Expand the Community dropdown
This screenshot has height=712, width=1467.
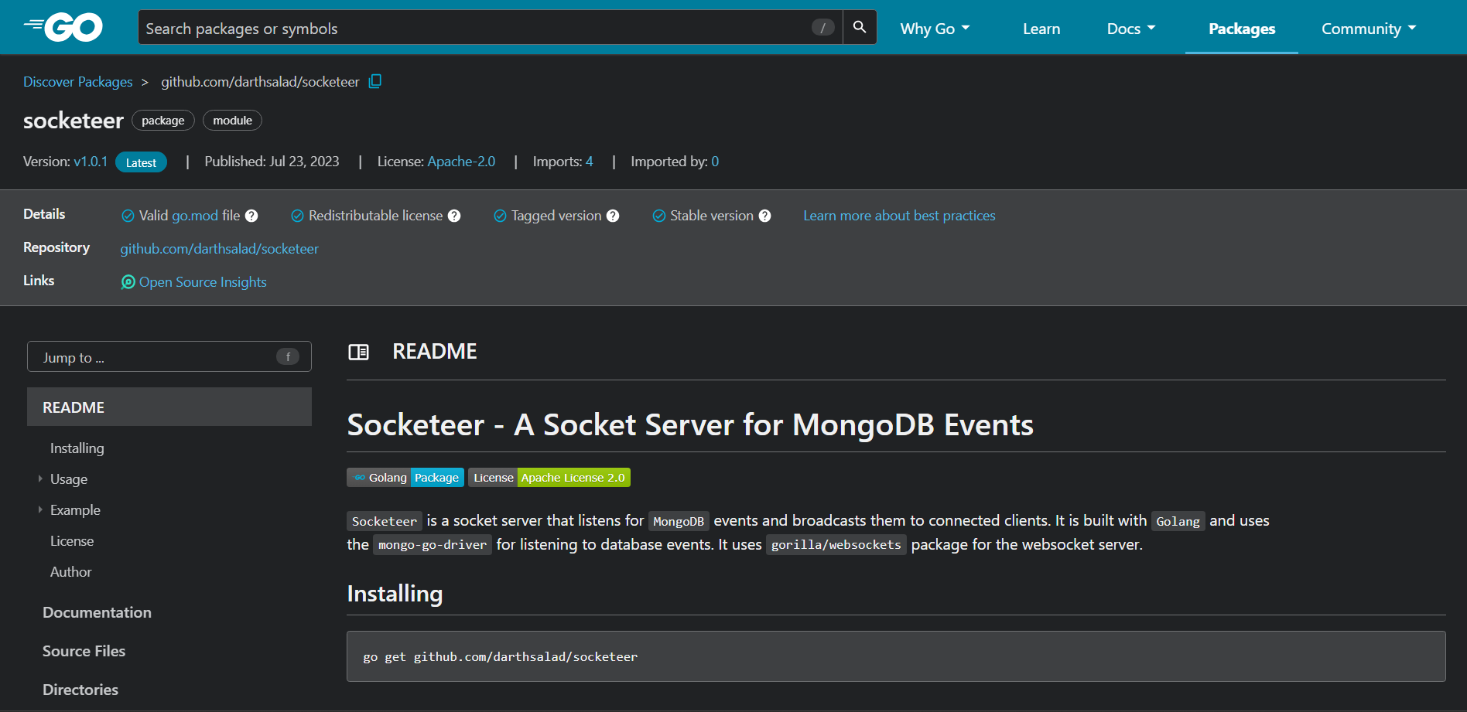pos(1368,29)
